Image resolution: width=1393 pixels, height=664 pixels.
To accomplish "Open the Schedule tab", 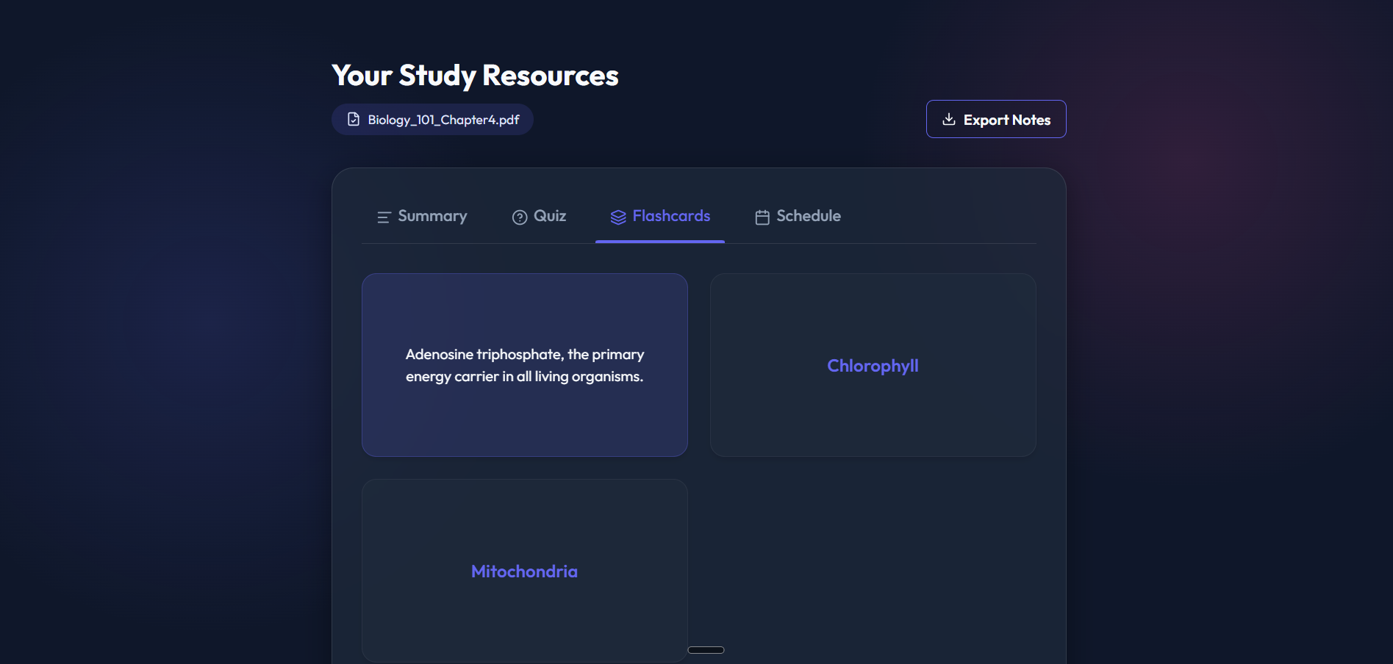I will (x=798, y=217).
